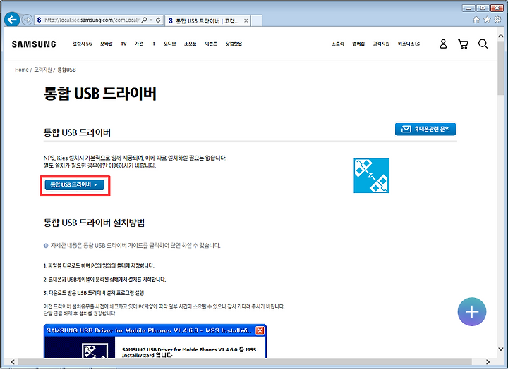Click the browser forward arrow button
The width and height of the screenshot is (508, 369).
click(x=27, y=20)
